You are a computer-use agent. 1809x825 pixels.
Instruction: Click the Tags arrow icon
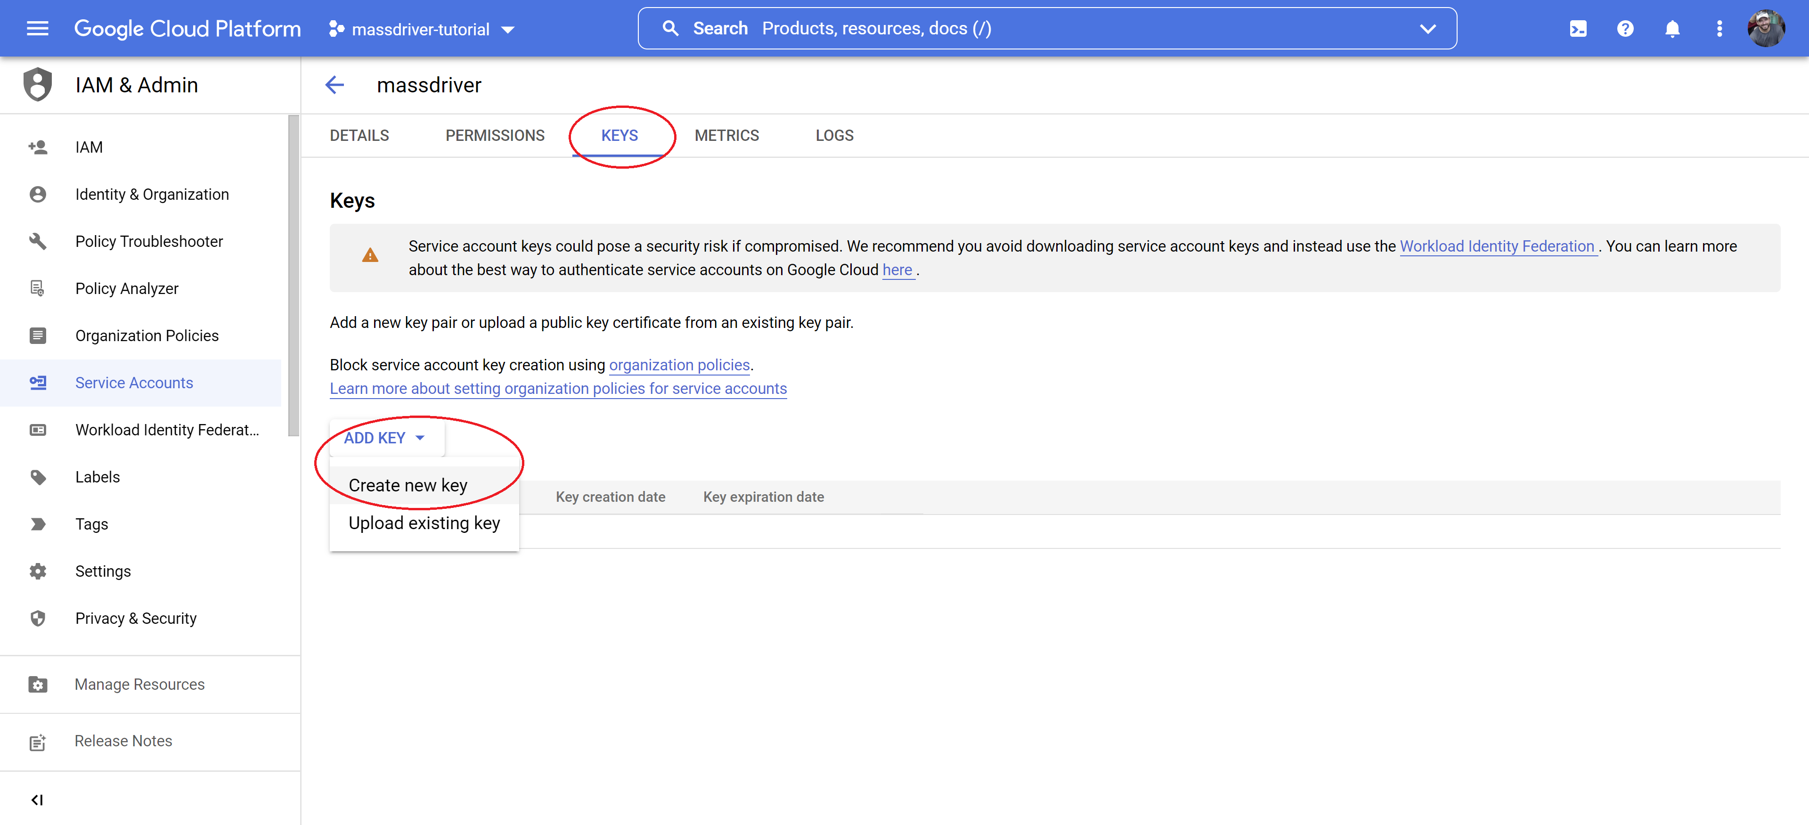click(38, 524)
